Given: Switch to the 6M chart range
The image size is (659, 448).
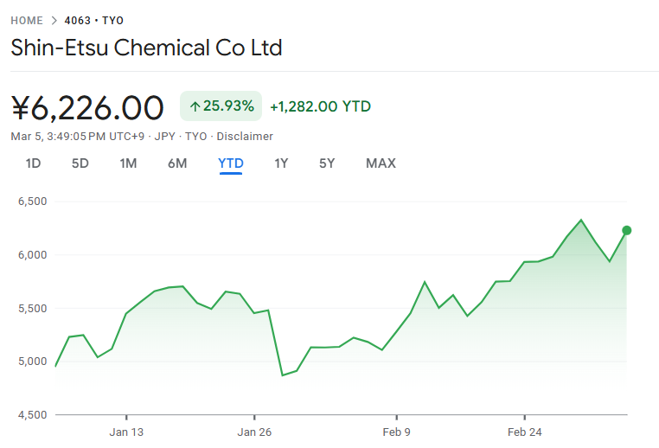Looking at the screenshot, I should click(x=177, y=163).
